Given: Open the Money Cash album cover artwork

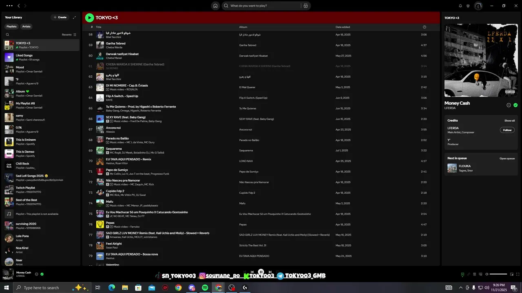Looking at the screenshot, I should (x=481, y=60).
